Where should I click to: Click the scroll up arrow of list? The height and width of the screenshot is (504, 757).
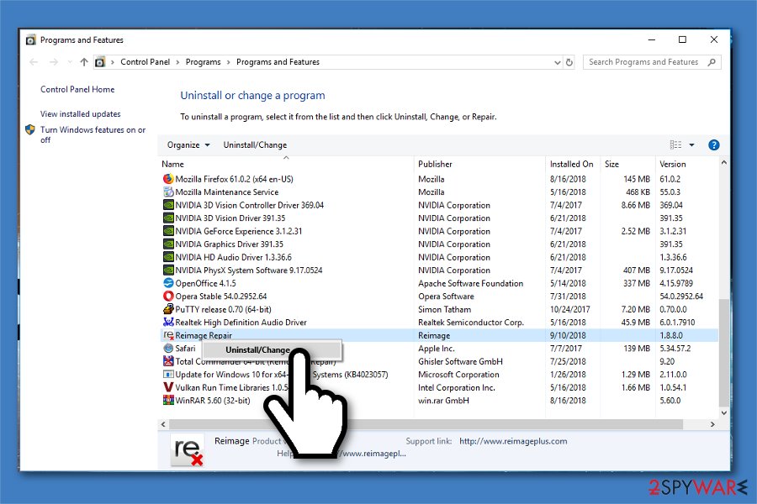tap(723, 163)
